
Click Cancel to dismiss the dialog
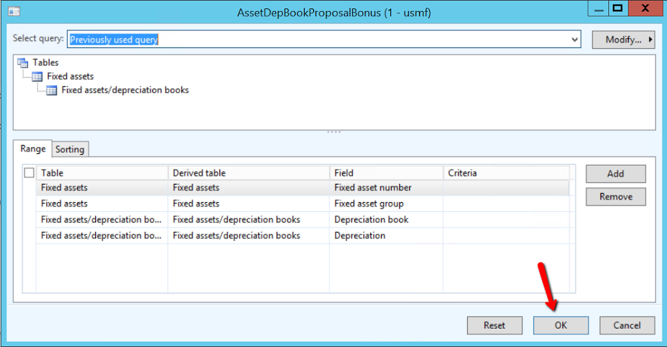pos(627,326)
